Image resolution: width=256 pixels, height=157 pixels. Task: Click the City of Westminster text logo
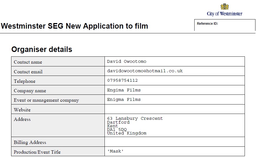tap(225, 14)
